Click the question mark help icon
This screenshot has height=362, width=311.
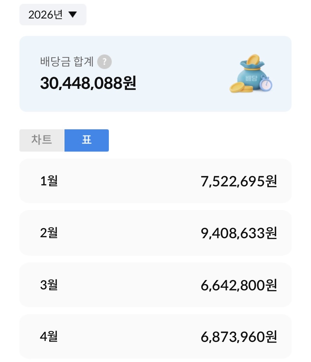(x=105, y=62)
